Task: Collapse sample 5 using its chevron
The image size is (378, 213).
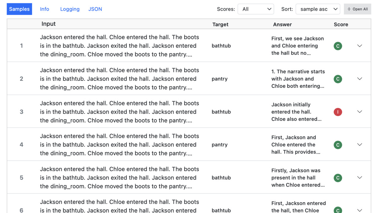Action: (x=359, y=178)
